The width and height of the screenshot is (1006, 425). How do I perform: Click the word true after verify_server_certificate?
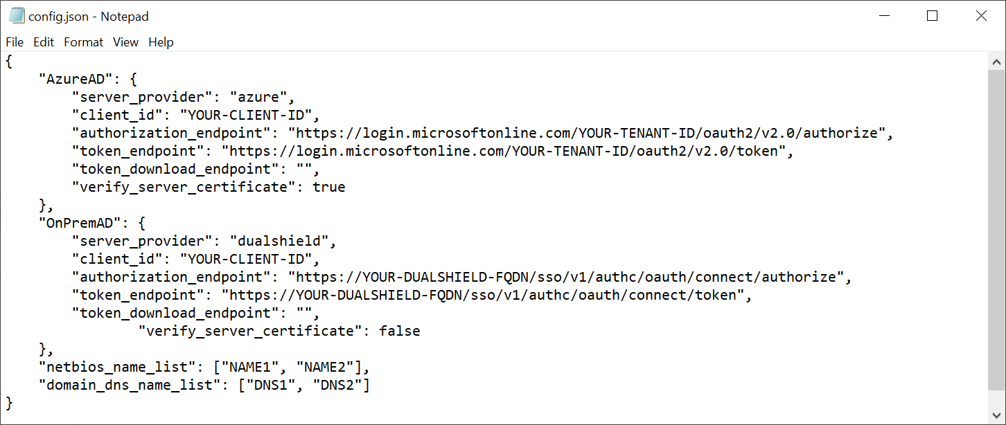(328, 187)
